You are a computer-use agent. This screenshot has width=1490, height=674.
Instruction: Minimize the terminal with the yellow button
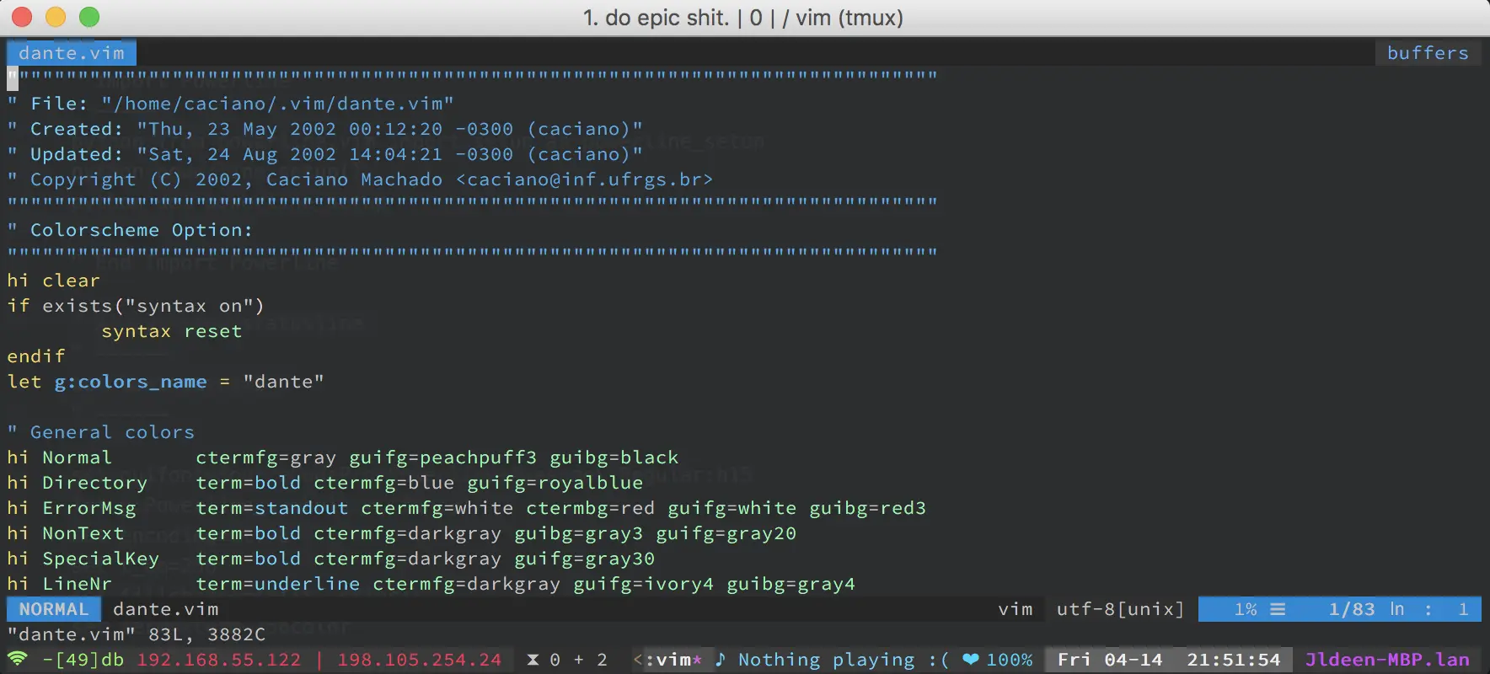56,17
